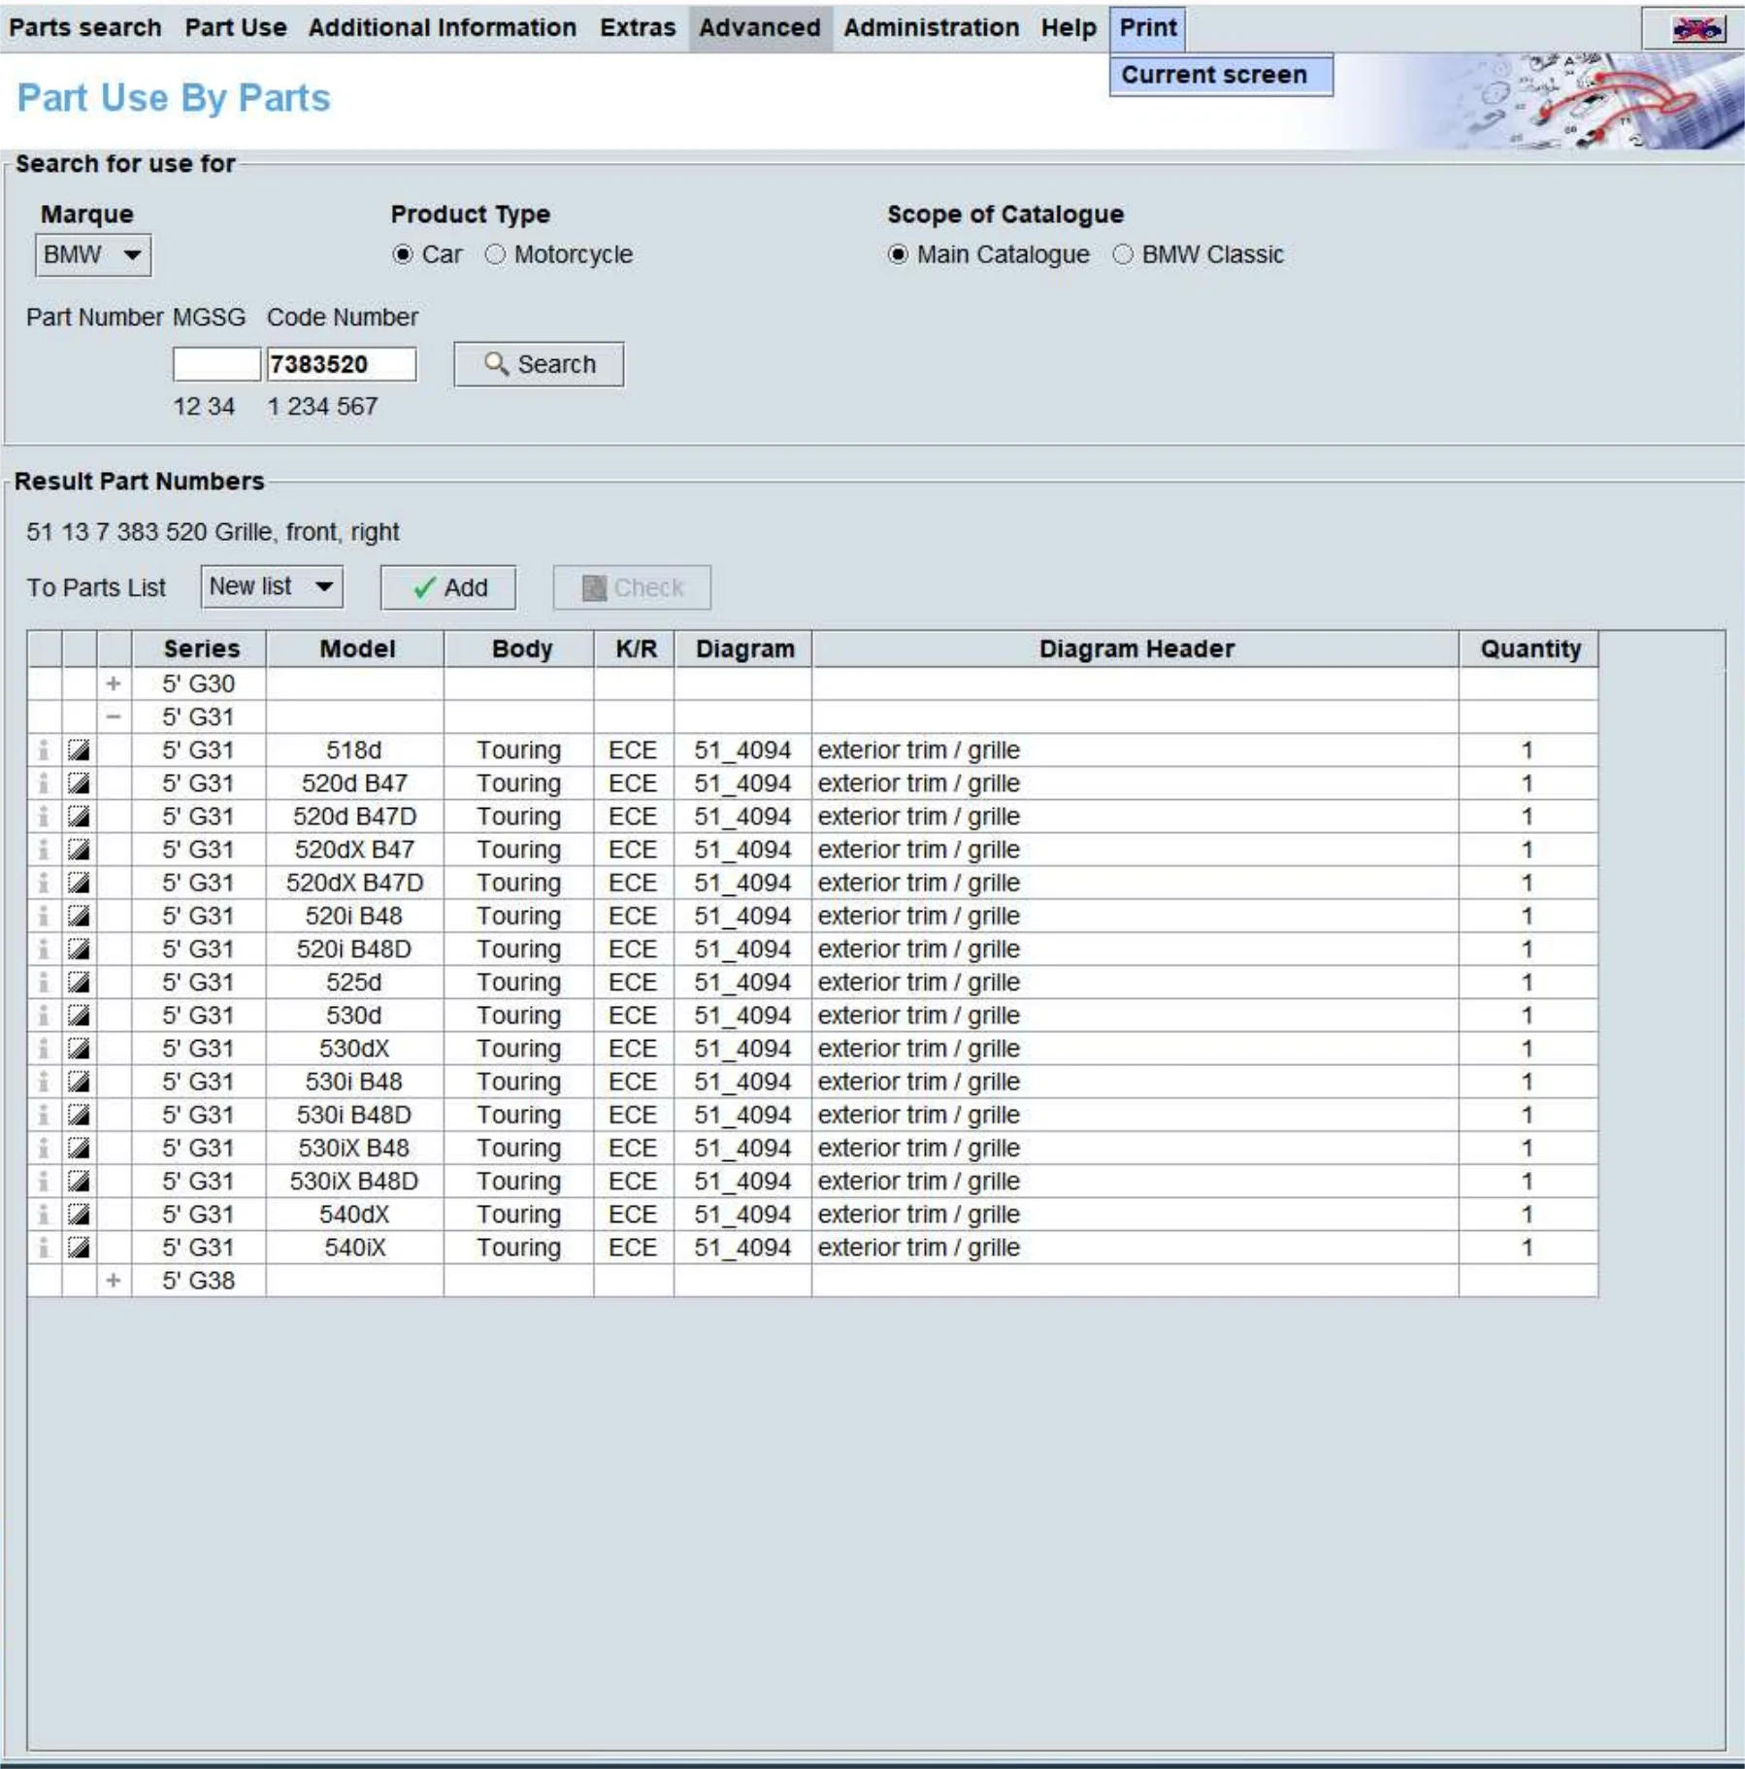
Task: Click the info icon for the 540dX row
Action: click(x=44, y=1215)
